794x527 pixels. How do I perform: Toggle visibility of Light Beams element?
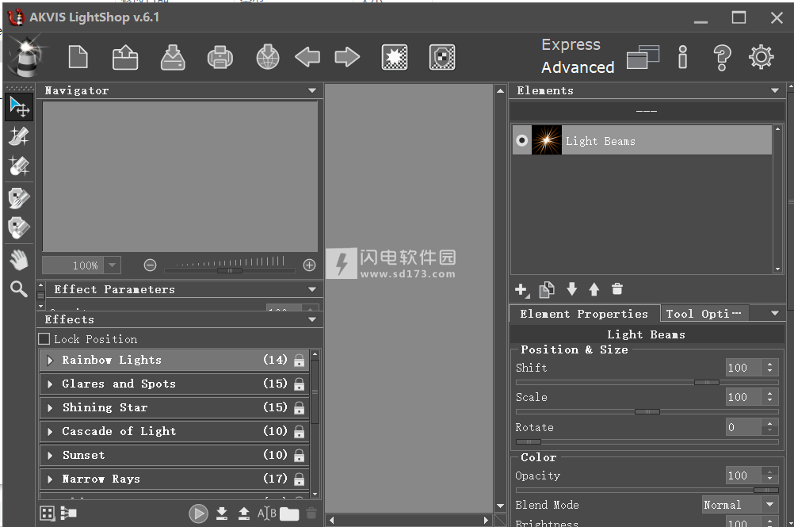click(521, 141)
